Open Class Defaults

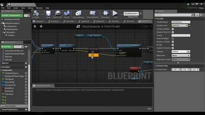click(92, 13)
